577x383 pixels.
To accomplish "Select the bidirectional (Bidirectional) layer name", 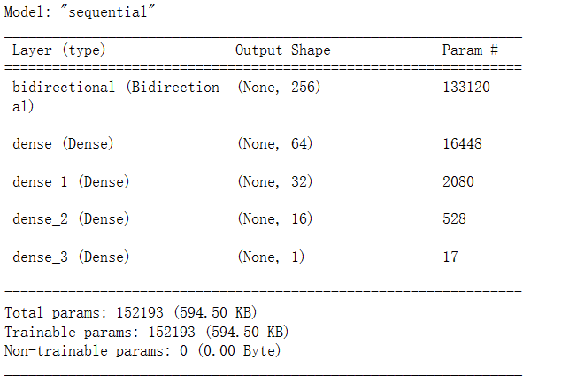I will pos(116,96).
